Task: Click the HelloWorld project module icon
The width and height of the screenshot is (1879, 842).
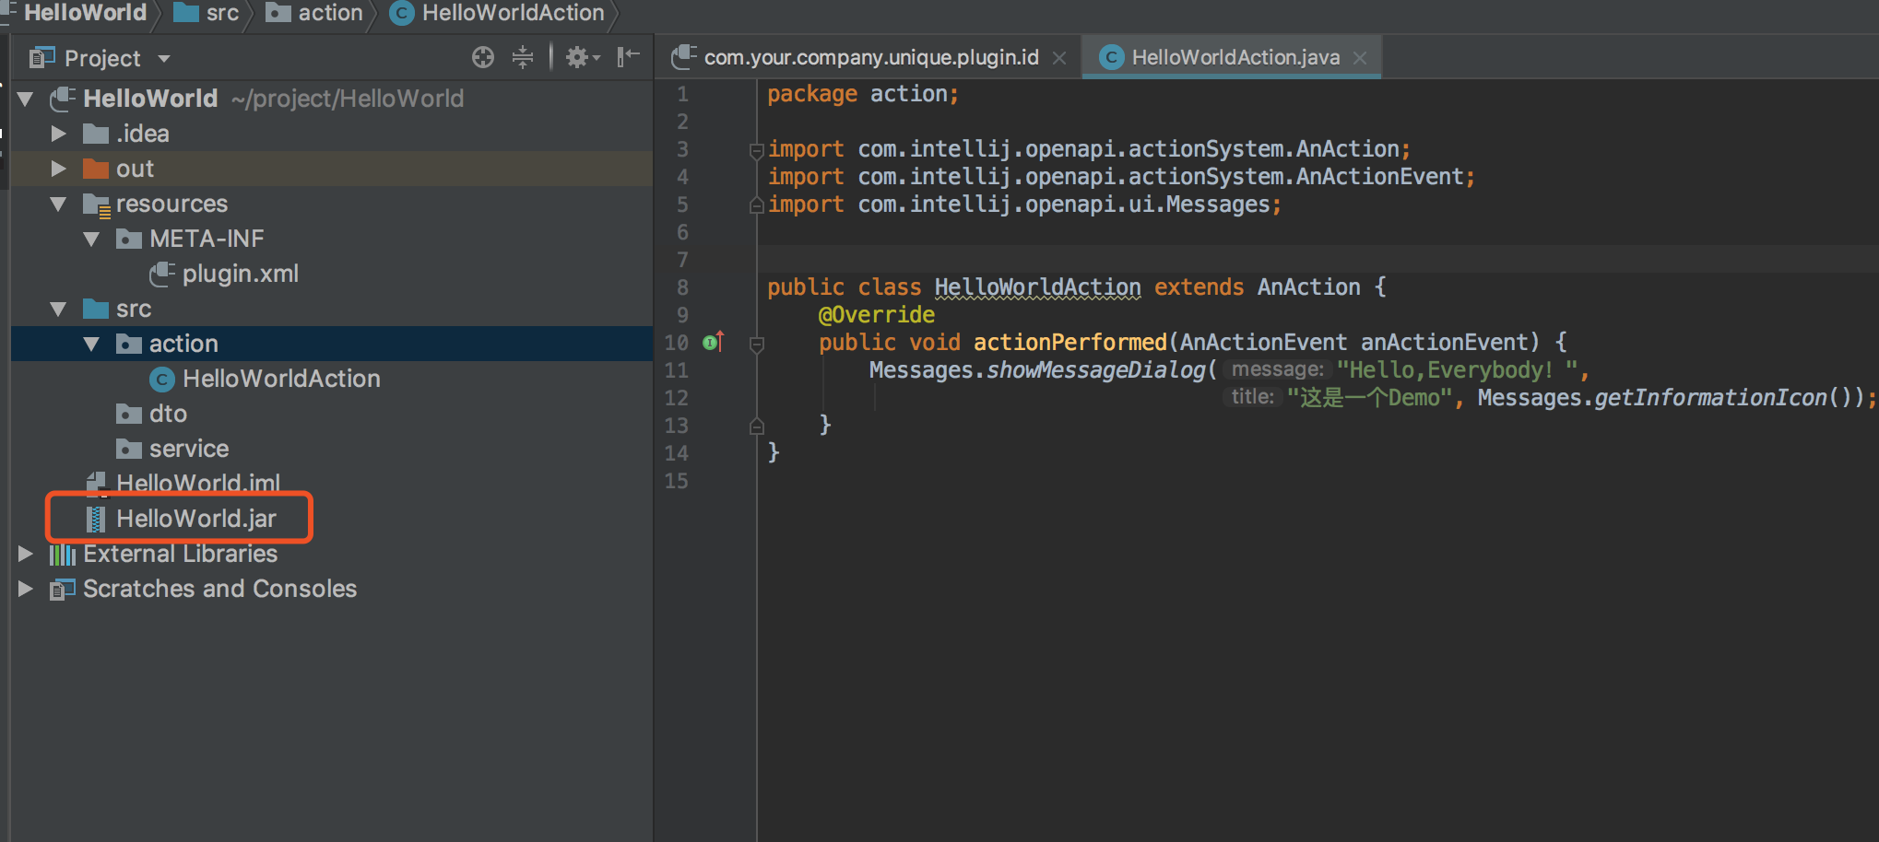Action: [x=63, y=99]
